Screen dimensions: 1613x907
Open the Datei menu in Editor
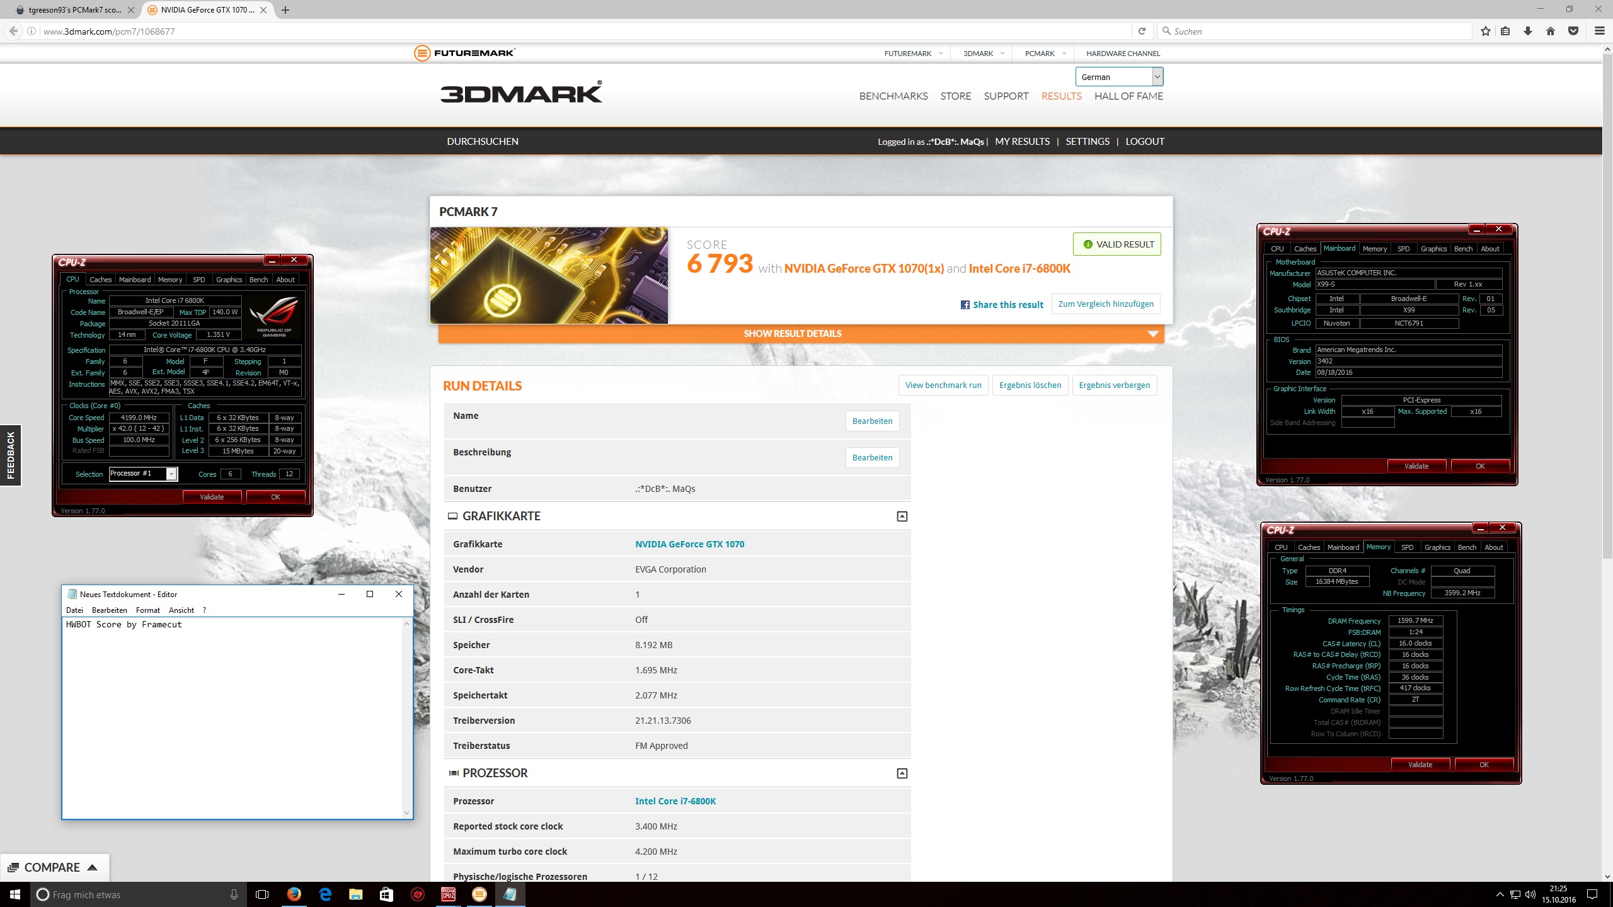coord(74,610)
